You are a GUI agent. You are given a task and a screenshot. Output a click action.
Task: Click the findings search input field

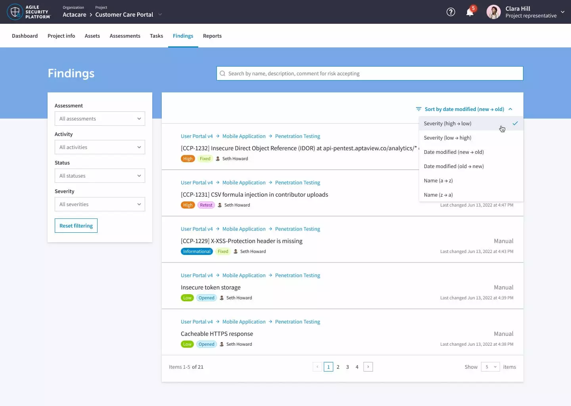(370, 73)
